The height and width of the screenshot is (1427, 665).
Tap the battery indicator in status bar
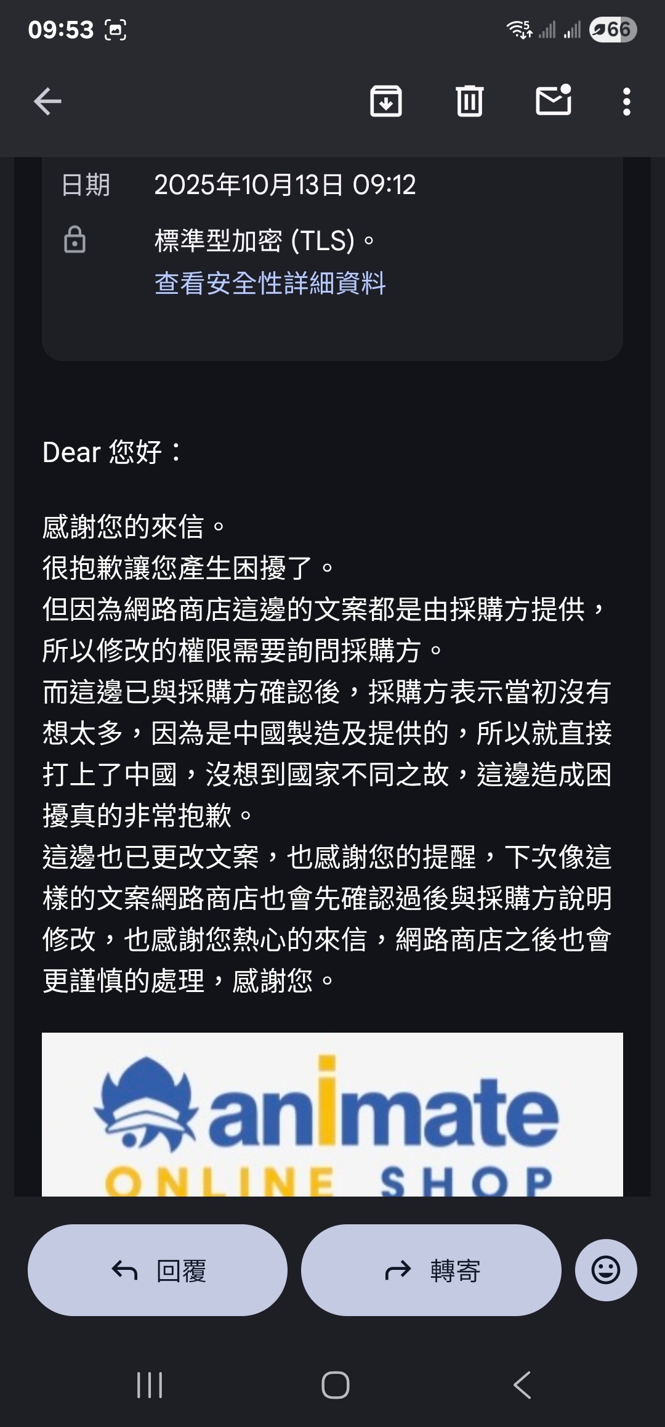613,30
